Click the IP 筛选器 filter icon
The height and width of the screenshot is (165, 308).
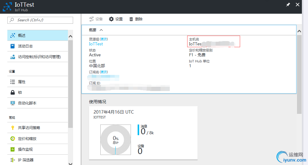coord(13,160)
